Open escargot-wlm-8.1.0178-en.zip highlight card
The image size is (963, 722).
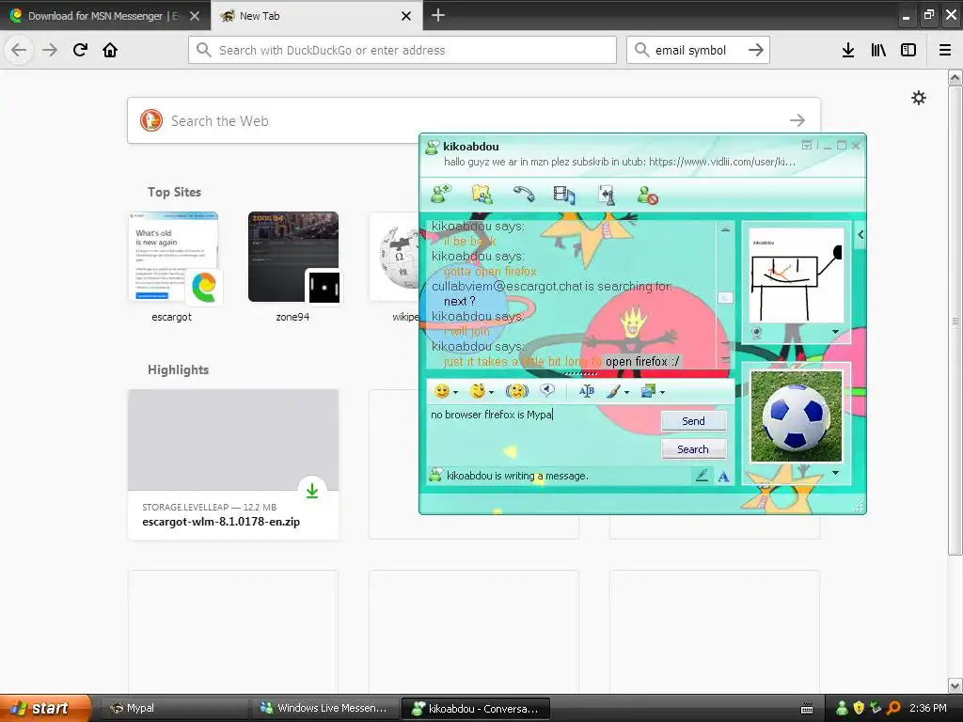click(233, 464)
